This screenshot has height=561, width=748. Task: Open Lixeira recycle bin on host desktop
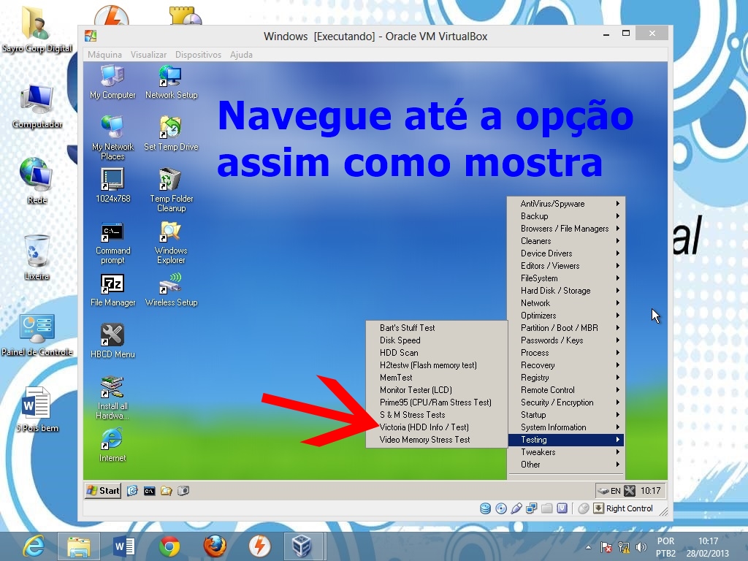click(37, 256)
